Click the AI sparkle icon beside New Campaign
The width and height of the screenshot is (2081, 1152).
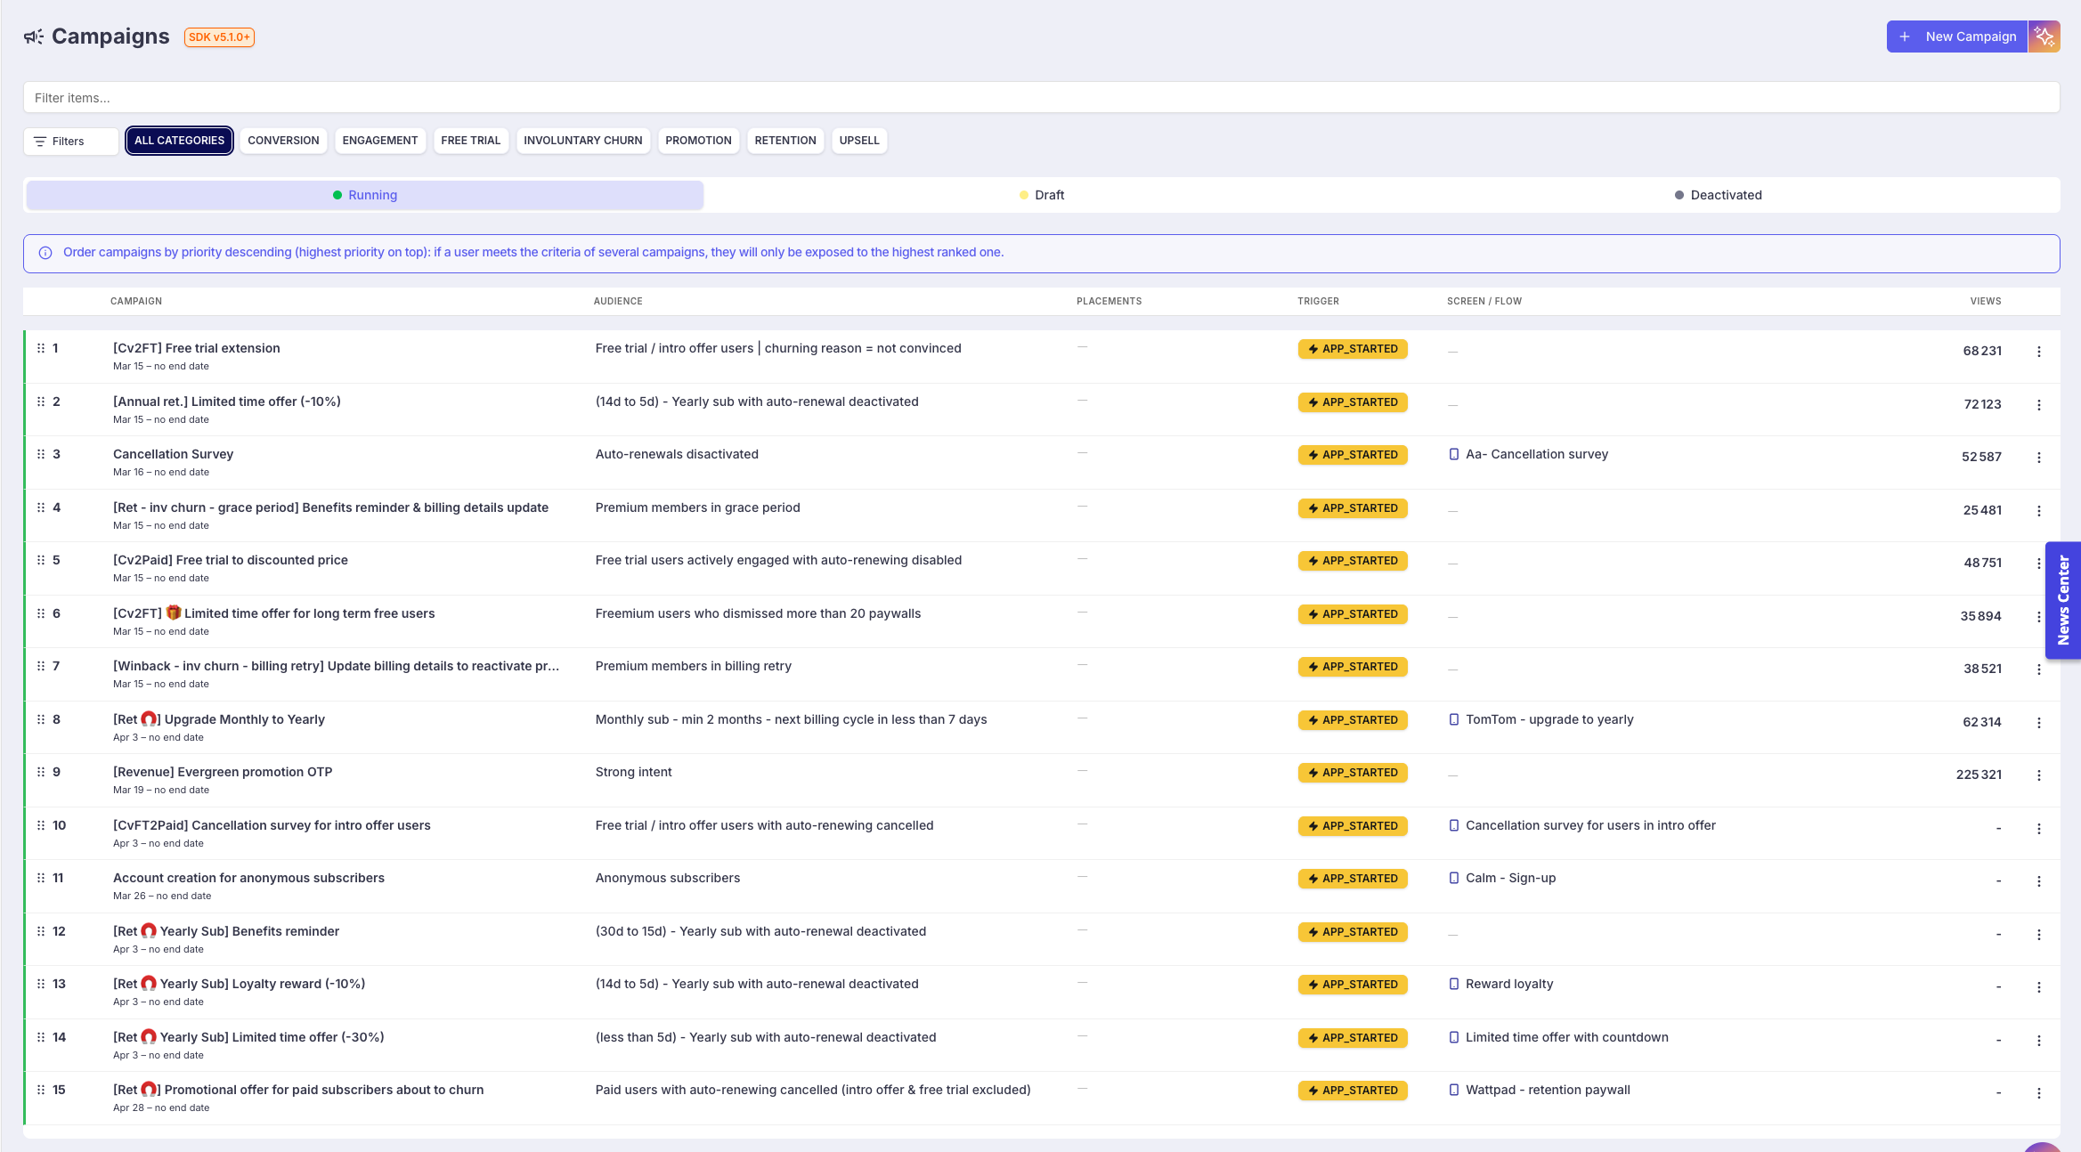click(x=2044, y=37)
